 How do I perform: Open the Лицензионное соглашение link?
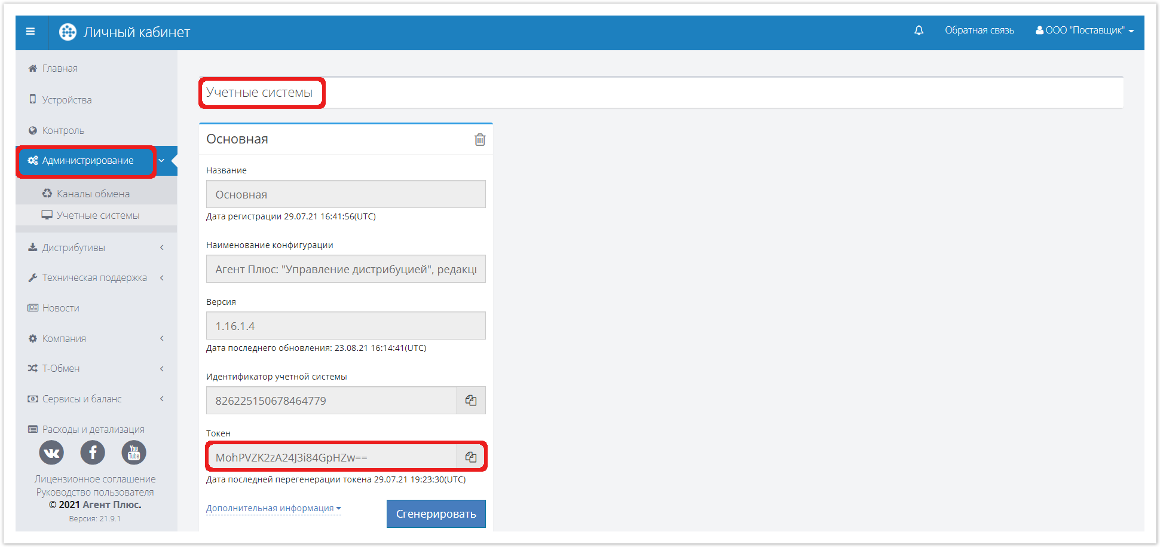pos(95,479)
